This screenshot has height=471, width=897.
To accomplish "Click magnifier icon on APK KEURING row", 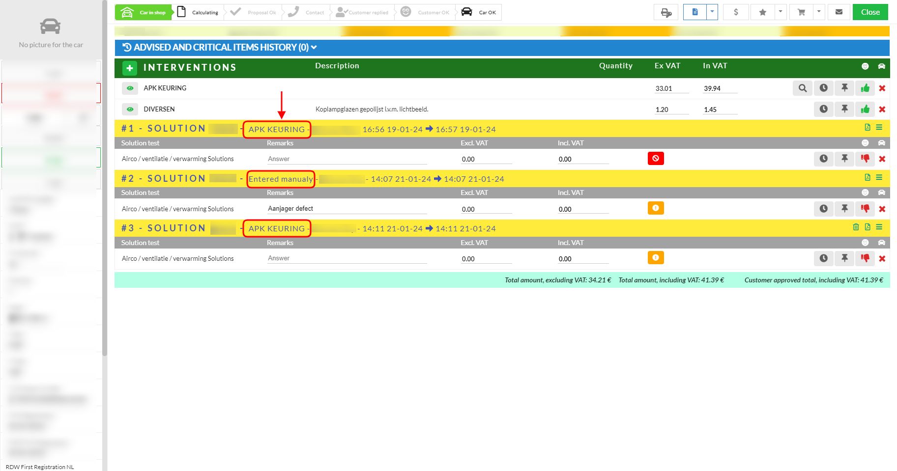I will [x=802, y=88].
